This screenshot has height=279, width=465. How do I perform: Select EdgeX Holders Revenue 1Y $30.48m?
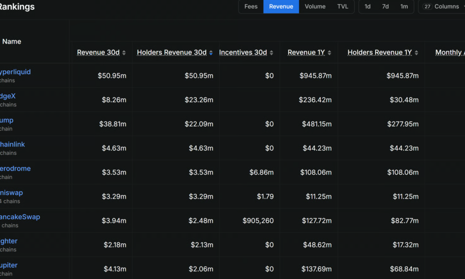coord(404,100)
